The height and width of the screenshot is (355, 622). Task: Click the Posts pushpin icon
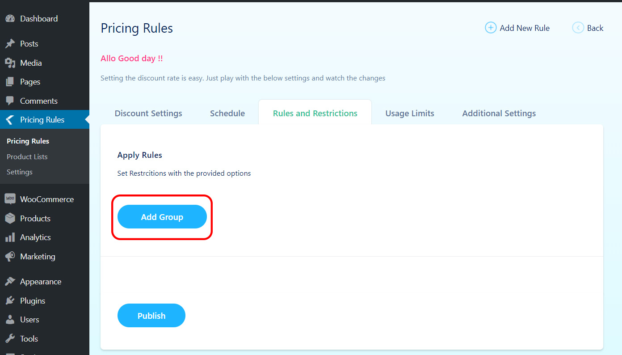(x=10, y=44)
